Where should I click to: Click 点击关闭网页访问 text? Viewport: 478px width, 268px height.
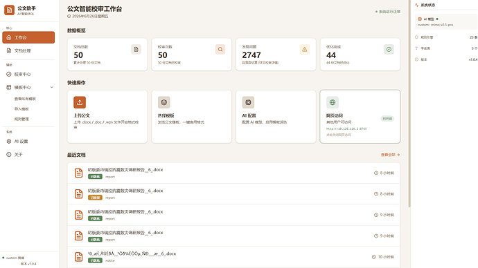click(x=339, y=135)
